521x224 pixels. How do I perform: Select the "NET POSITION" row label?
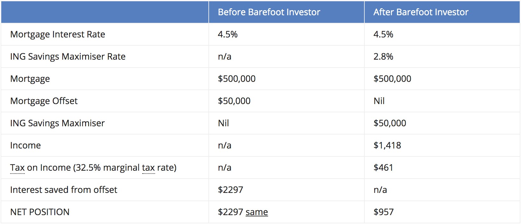click(x=40, y=212)
